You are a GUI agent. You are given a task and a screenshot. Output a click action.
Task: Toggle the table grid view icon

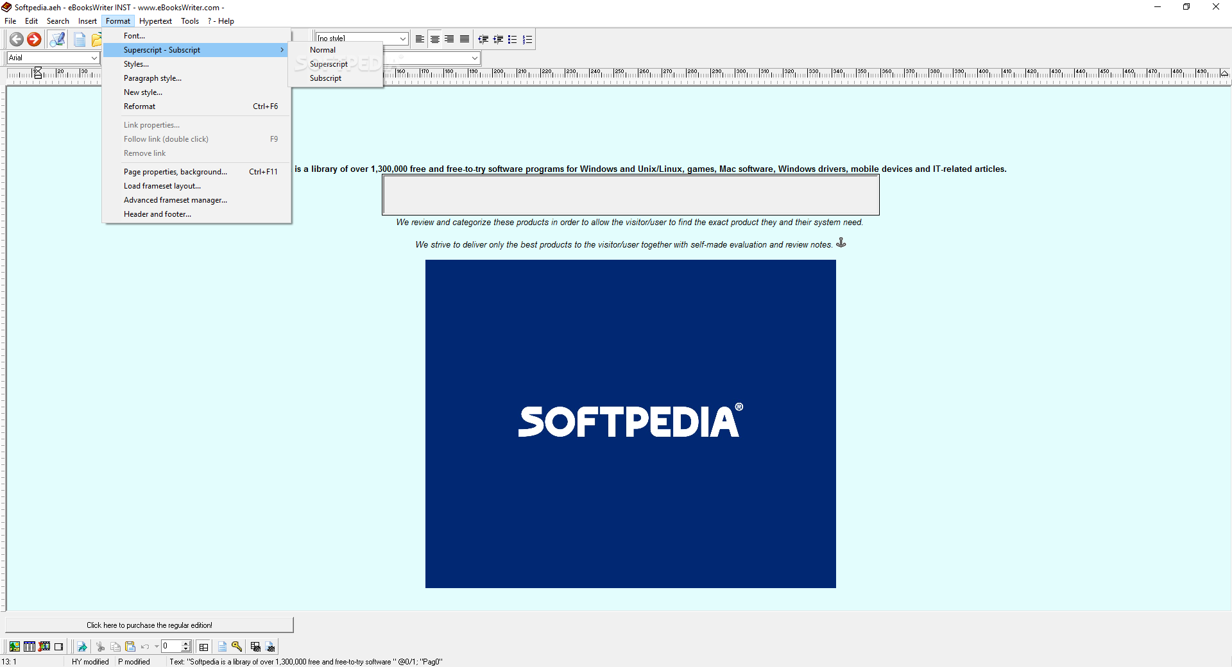pos(204,646)
